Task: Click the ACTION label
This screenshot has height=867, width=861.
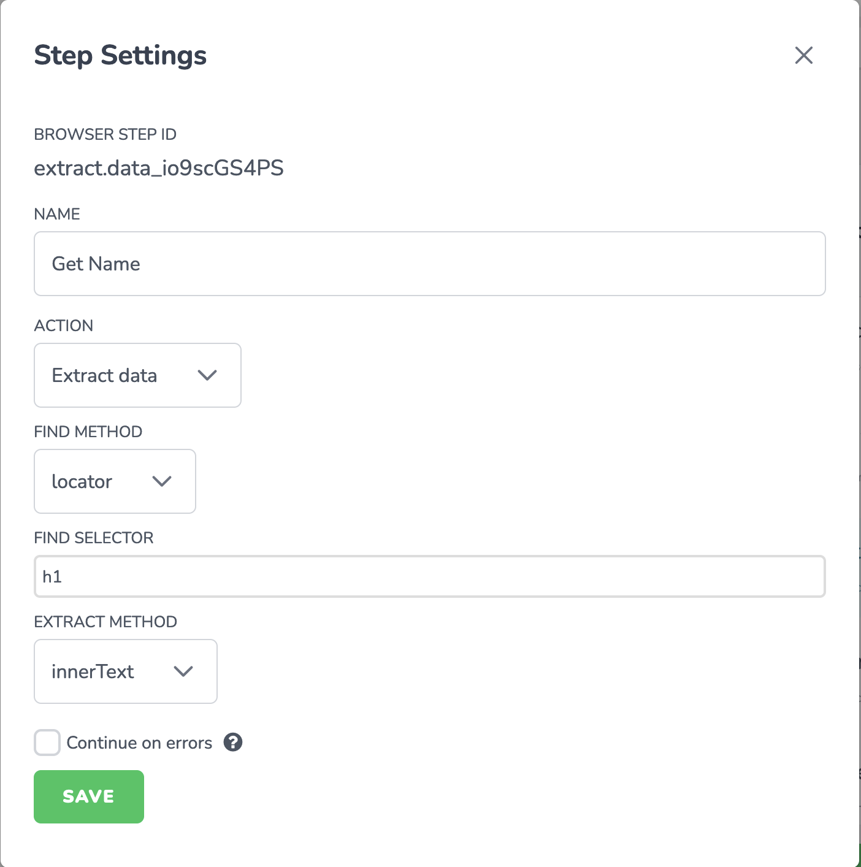Action: point(64,326)
